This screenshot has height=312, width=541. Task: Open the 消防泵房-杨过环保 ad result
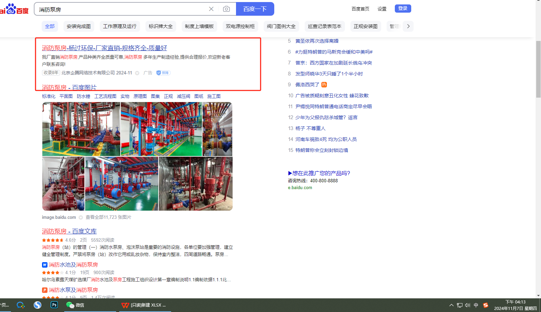point(105,48)
